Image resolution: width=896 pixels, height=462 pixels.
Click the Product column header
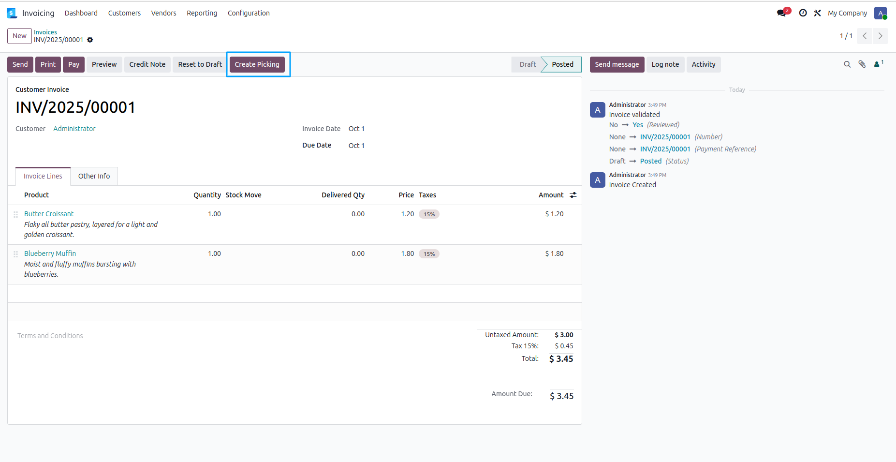(x=36, y=195)
